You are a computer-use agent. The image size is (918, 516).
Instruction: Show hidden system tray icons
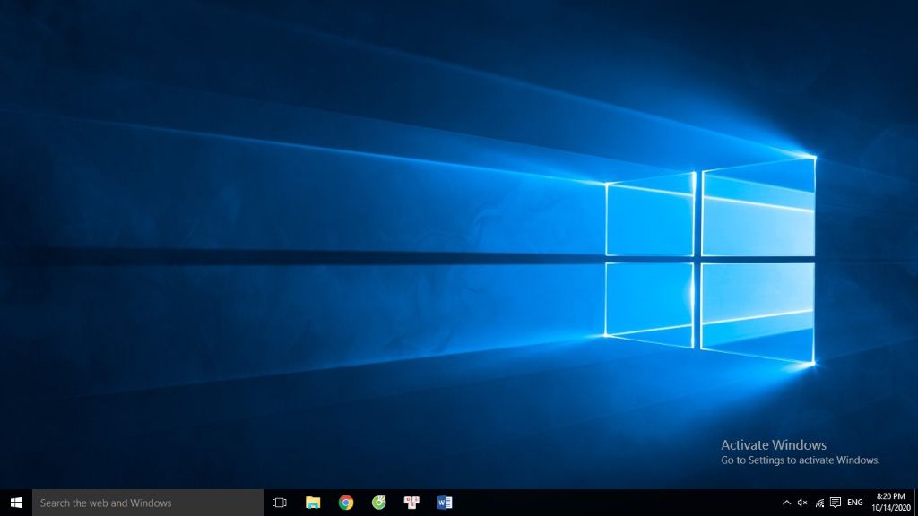point(786,503)
